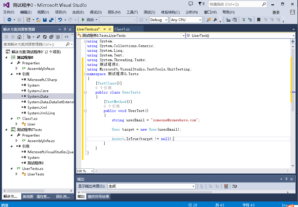
Task: Click the Pending Changes Filter clock icon
Action: (x=29, y=37)
